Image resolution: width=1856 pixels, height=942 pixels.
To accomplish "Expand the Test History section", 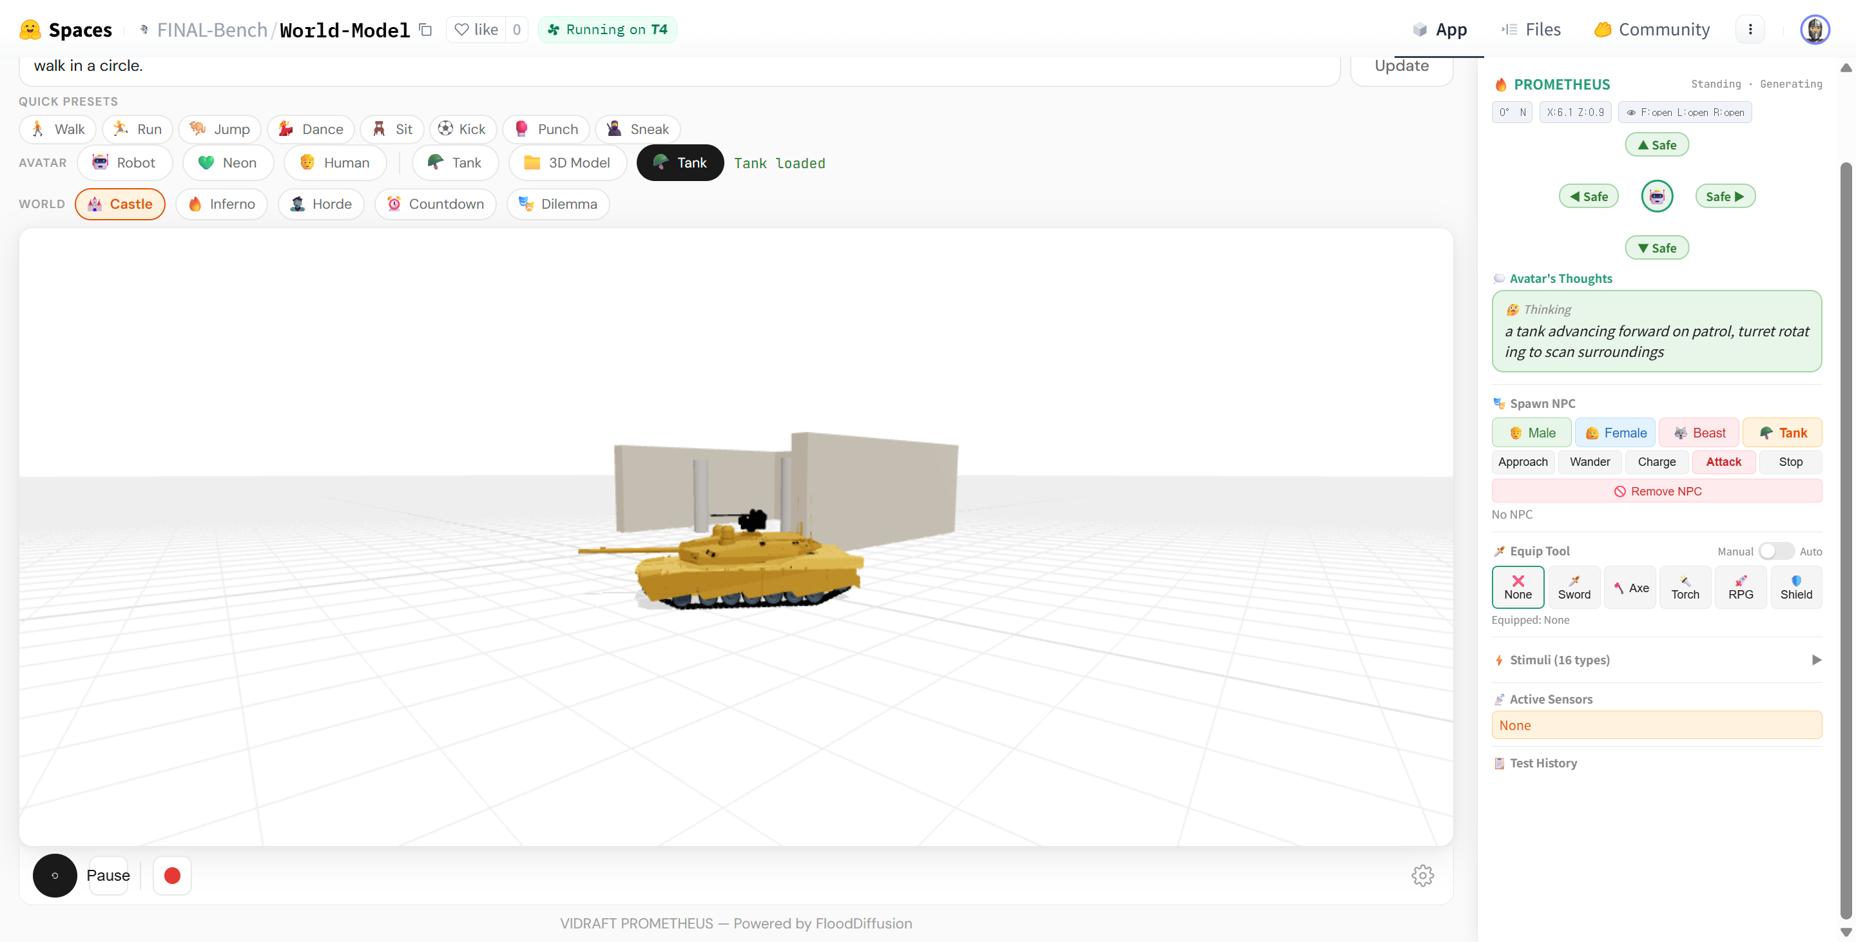I will click(x=1543, y=763).
